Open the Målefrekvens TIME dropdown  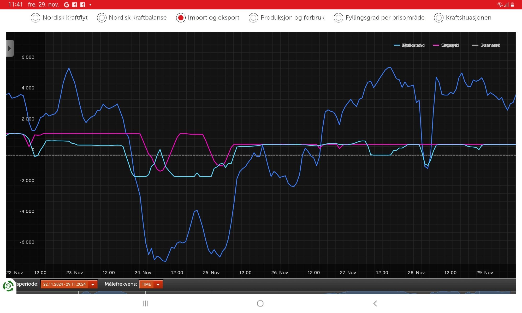click(151, 284)
